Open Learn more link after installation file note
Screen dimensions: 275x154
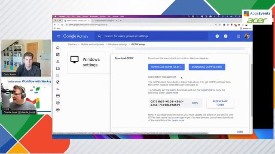178,120
